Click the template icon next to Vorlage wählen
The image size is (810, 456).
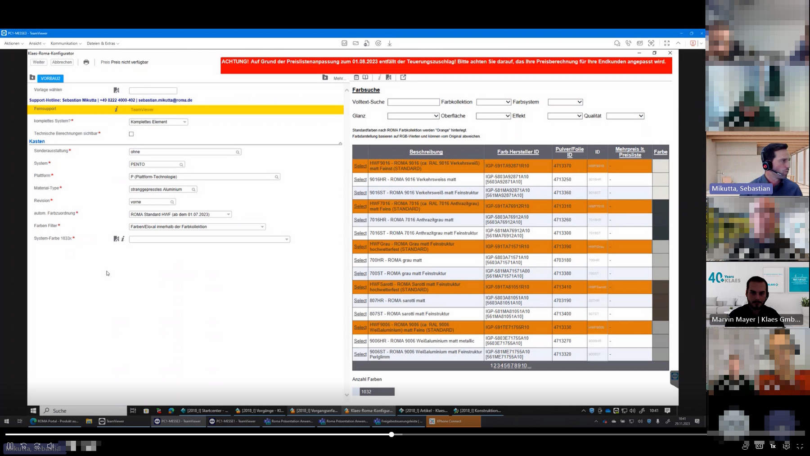(116, 90)
